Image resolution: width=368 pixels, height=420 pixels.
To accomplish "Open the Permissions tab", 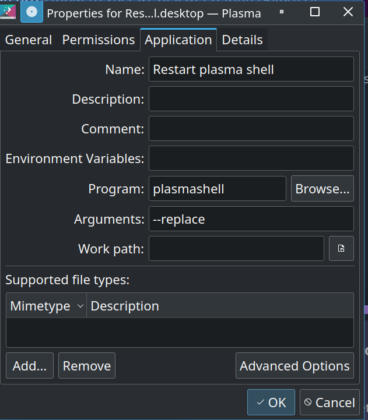I will [x=99, y=40].
